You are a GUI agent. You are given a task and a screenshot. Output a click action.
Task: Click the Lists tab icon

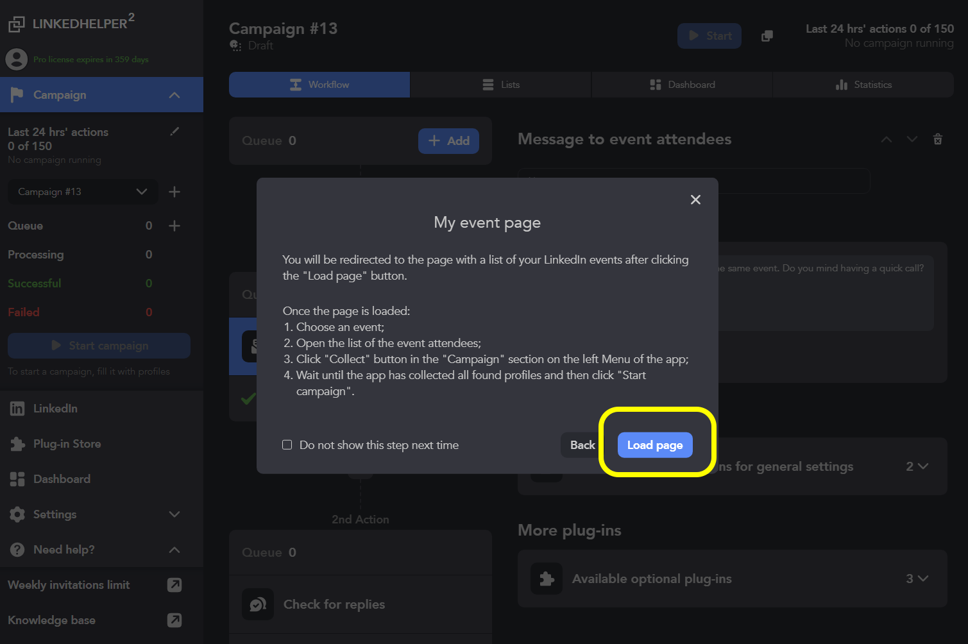[x=488, y=85]
